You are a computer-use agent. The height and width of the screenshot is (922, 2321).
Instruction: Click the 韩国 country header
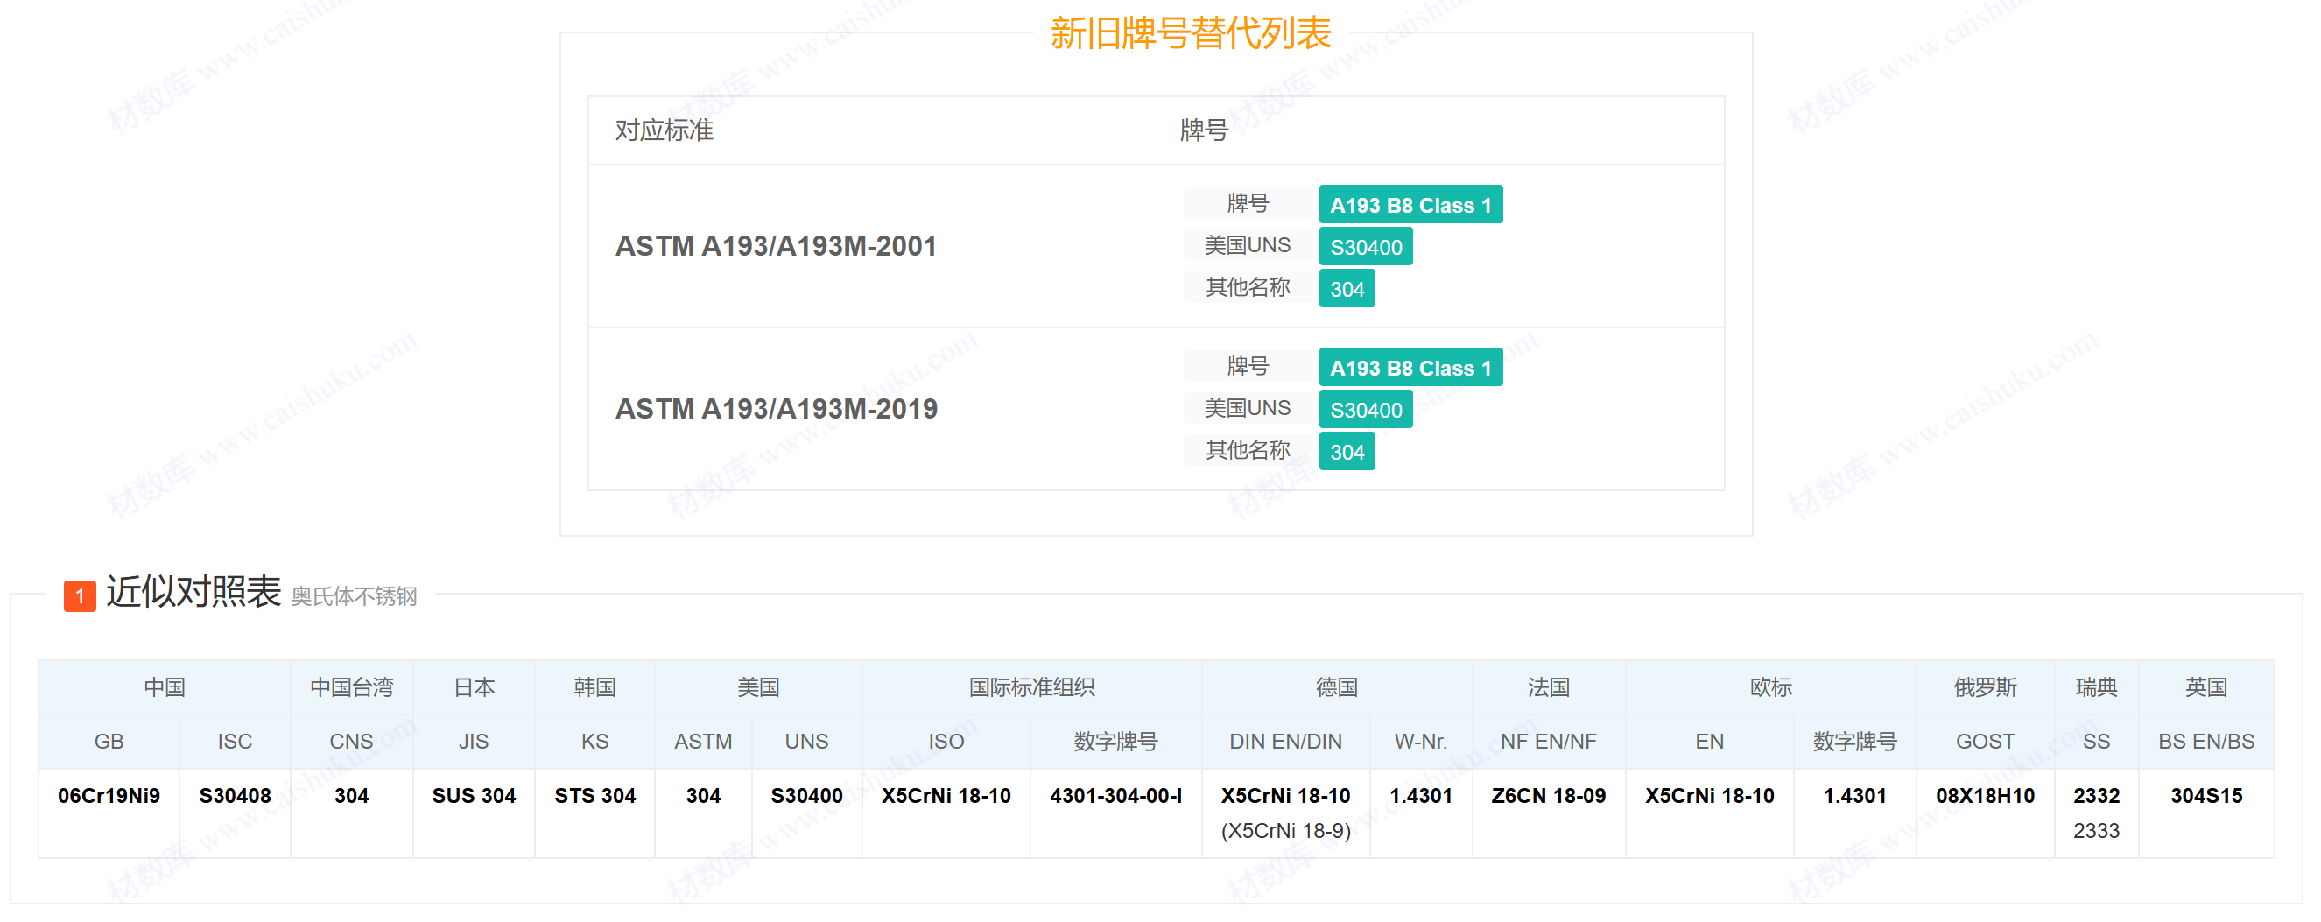(x=594, y=687)
